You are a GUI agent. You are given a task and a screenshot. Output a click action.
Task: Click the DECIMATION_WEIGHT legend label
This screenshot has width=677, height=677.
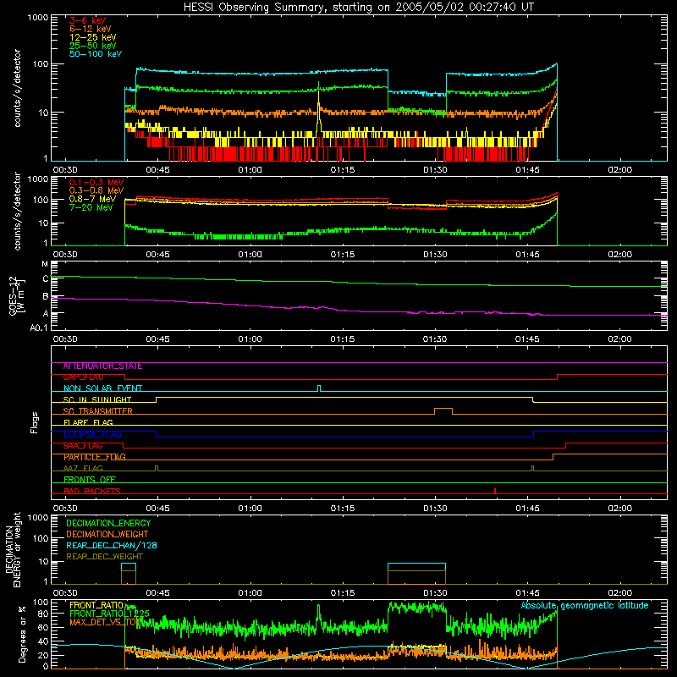tap(107, 535)
